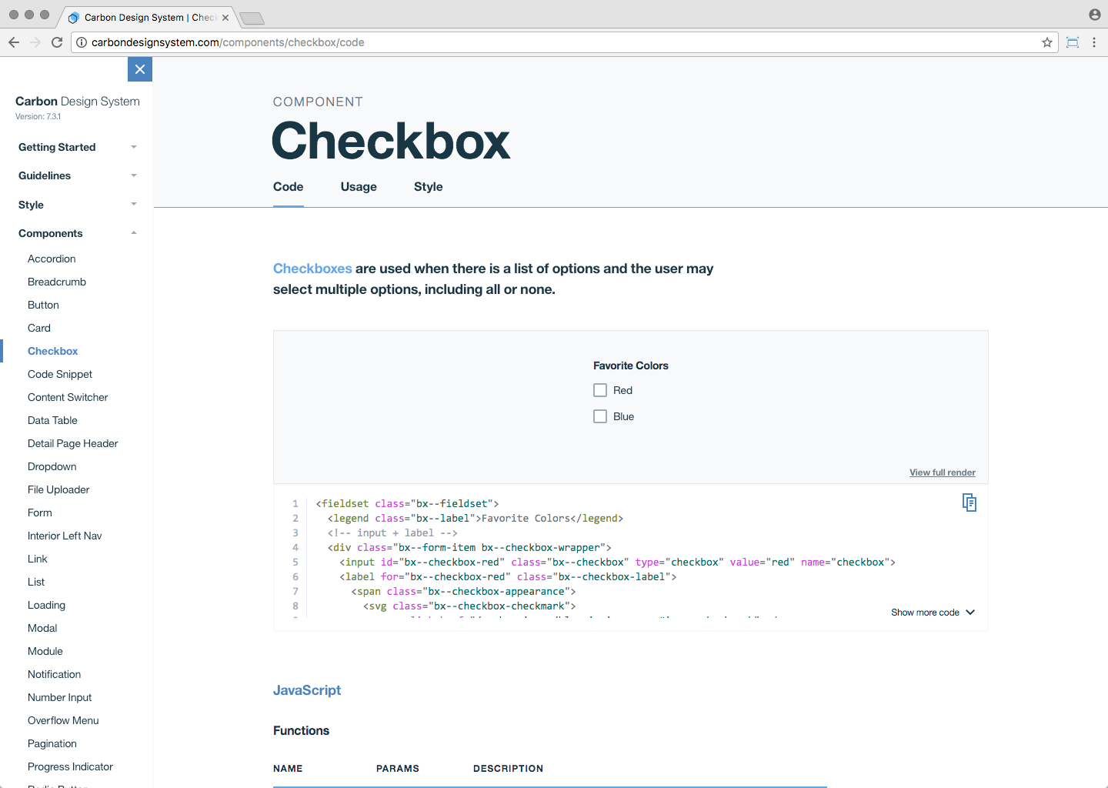Open File Uploader component page
Image resolution: width=1108 pixels, height=788 pixels.
[58, 489]
